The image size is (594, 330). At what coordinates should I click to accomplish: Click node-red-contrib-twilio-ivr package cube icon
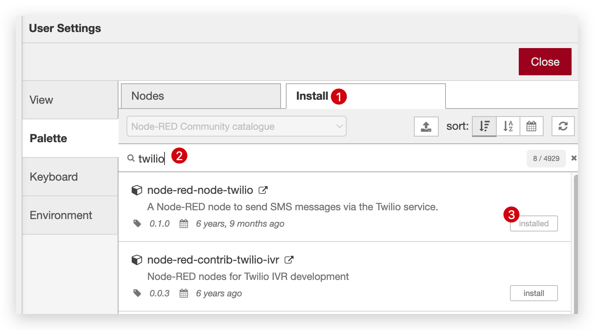137,260
